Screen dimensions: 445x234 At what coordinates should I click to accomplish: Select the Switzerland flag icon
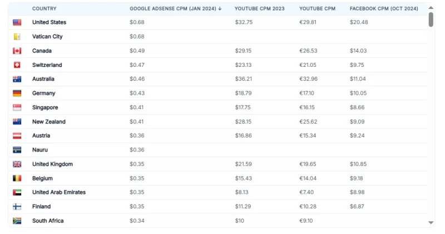(17, 65)
